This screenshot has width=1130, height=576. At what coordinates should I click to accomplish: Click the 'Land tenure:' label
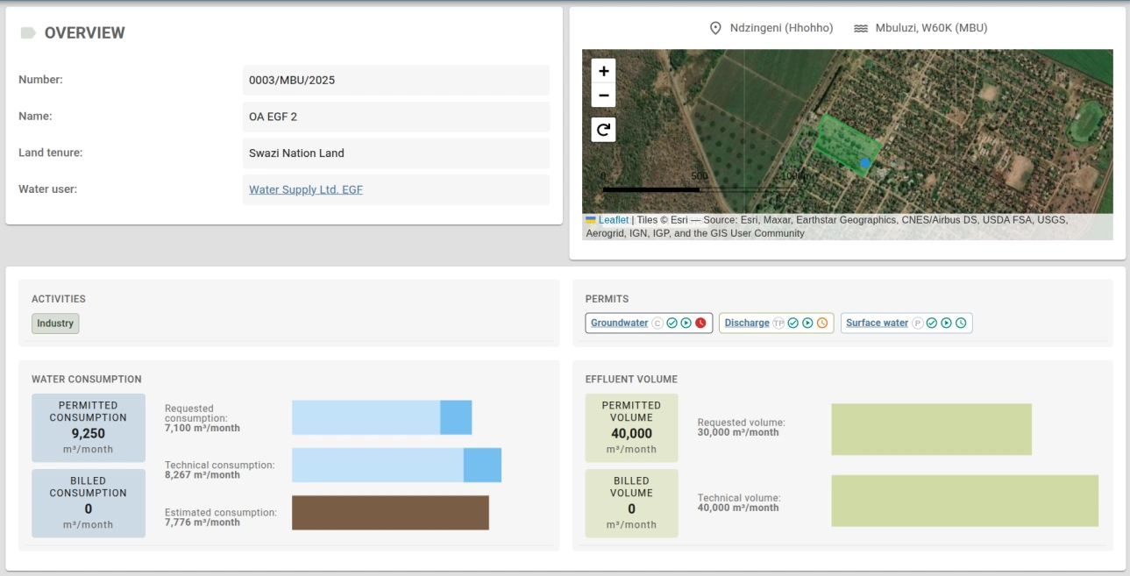50,153
